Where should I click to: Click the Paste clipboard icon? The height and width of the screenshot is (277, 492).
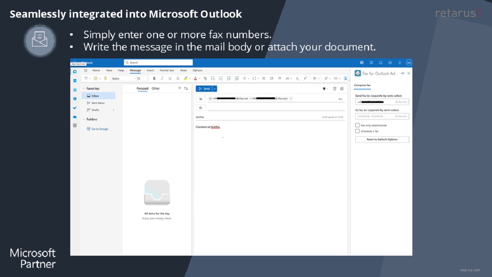(96, 78)
